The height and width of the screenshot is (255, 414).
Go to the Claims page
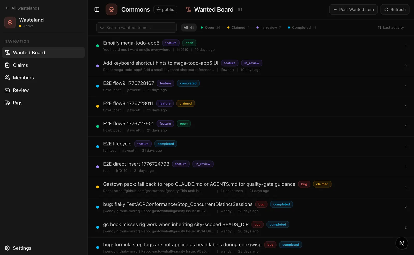[x=43, y=65]
